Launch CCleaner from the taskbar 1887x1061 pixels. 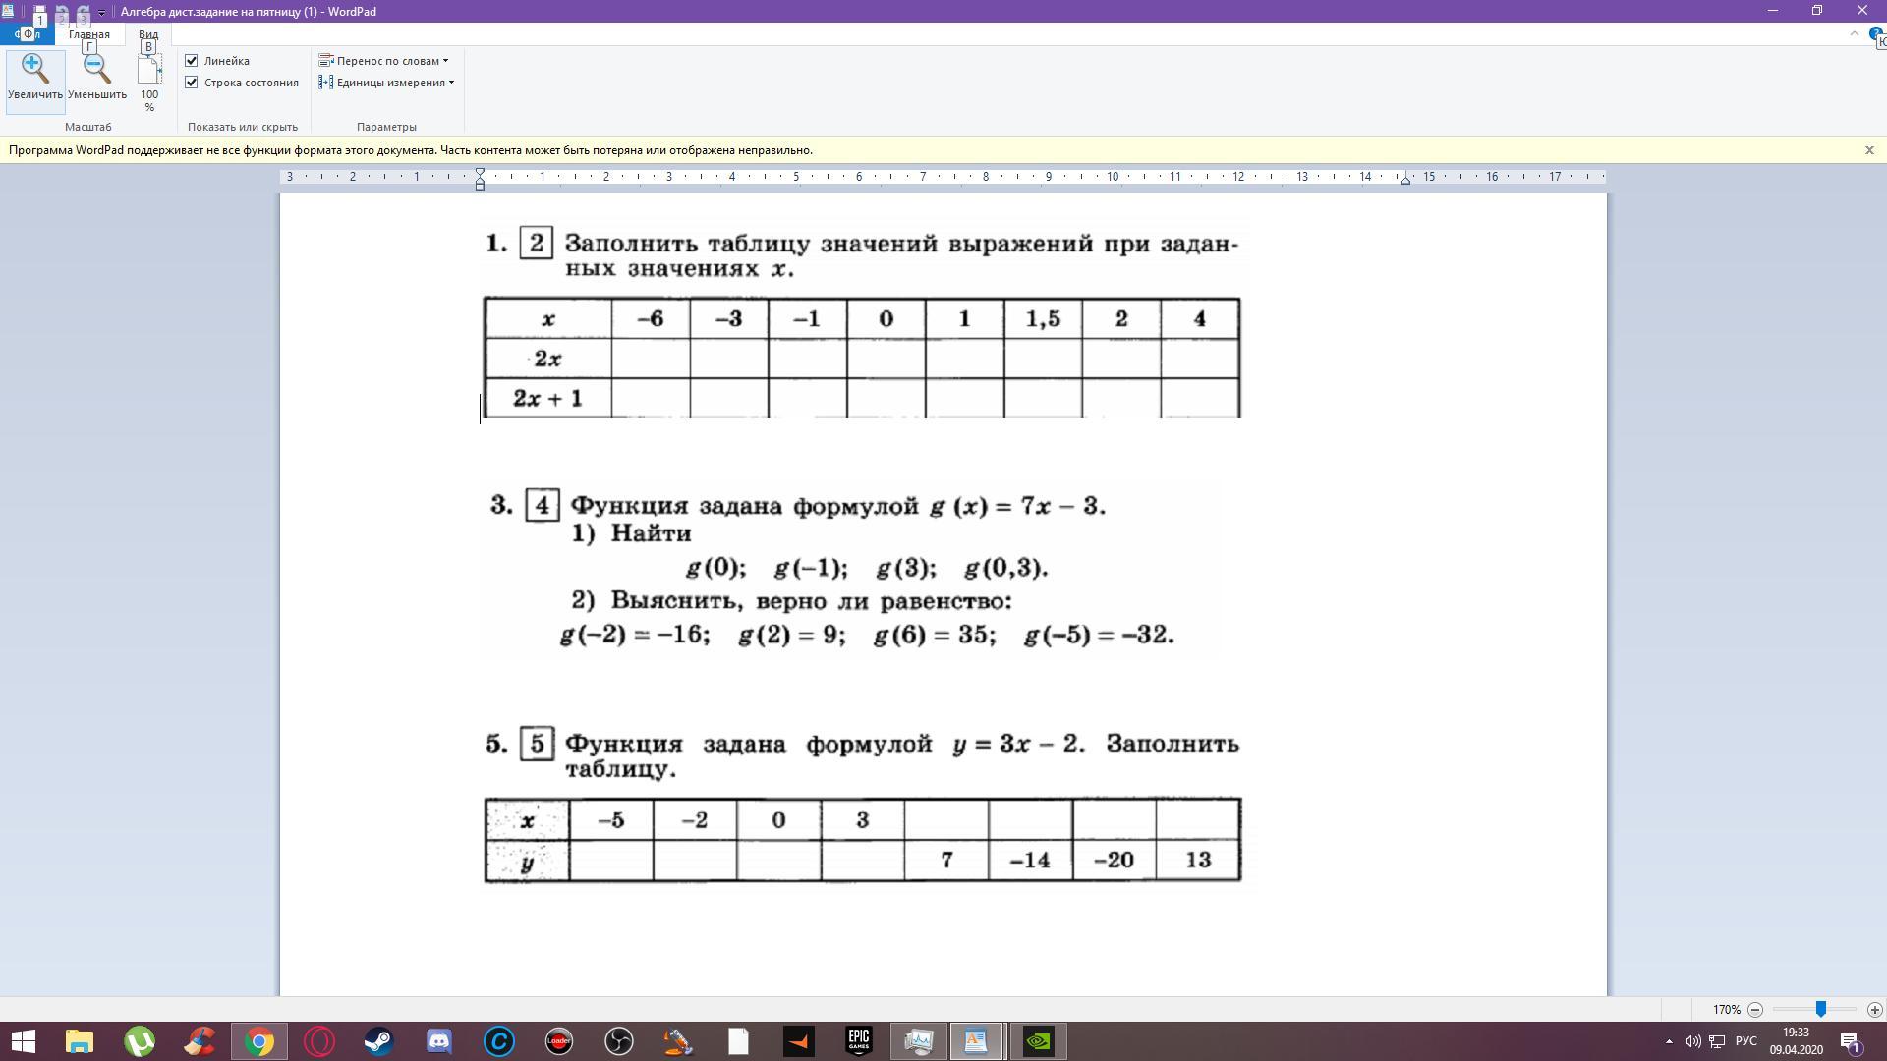(x=200, y=1041)
